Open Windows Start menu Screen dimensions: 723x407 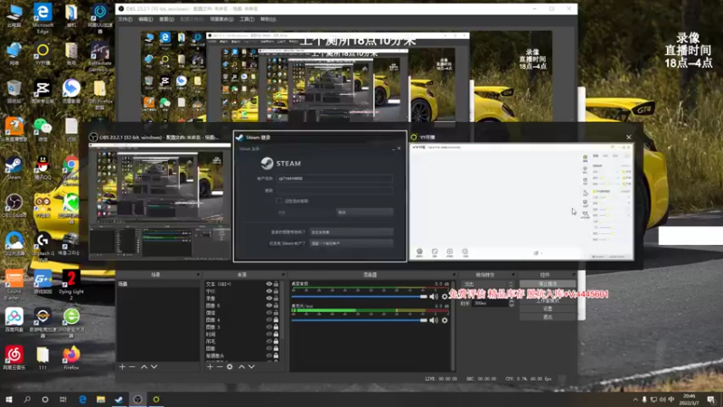coord(9,399)
